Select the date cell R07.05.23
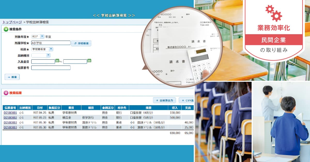310x162 pixels. [x=40, y=118]
